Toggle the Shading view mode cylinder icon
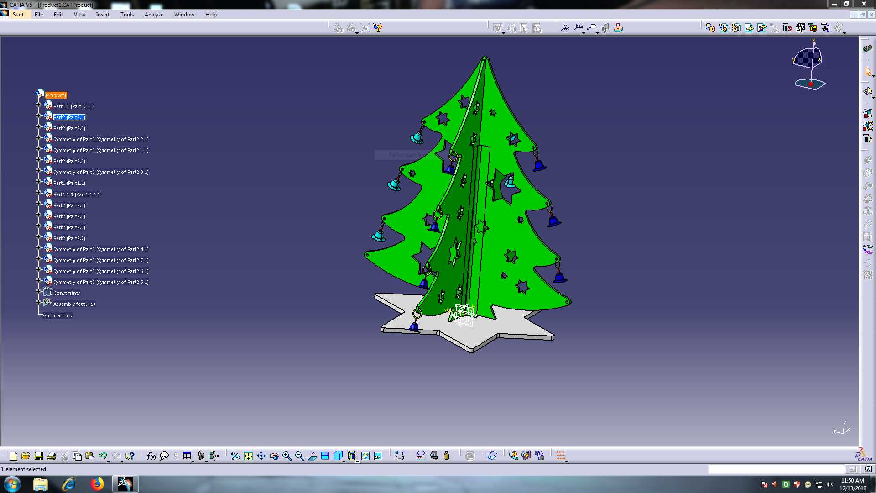Screen dimensions: 876x493 point(351,456)
